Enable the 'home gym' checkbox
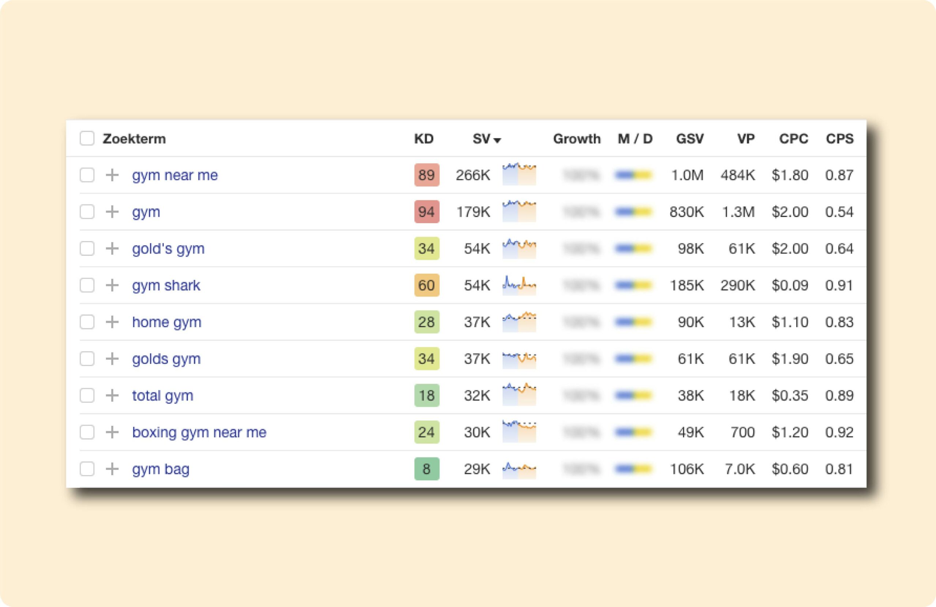The width and height of the screenshot is (936, 607). [87, 322]
